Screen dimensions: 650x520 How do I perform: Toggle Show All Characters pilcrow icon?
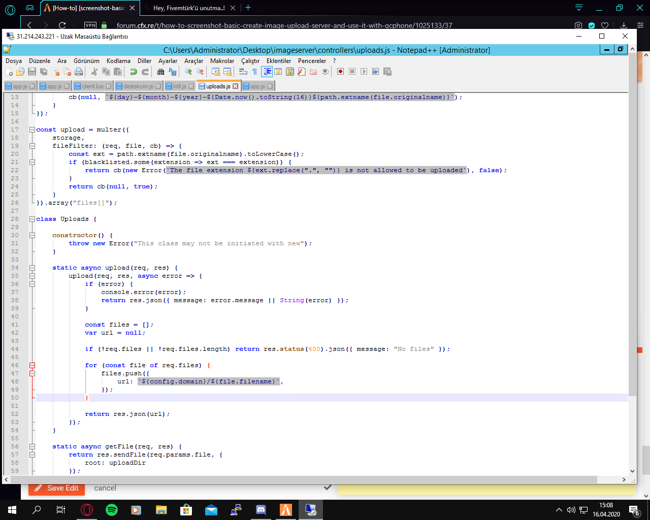pos(254,72)
